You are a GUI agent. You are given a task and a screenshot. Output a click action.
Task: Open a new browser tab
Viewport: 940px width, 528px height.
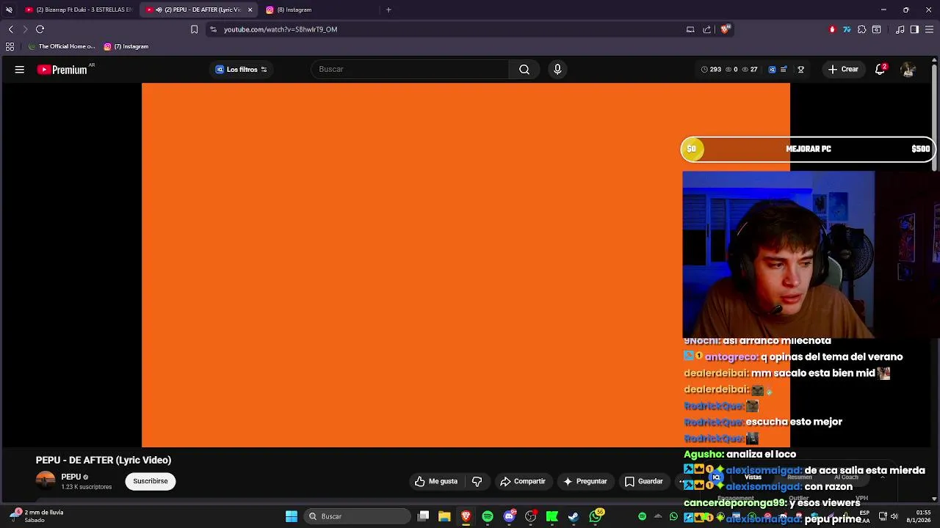388,10
